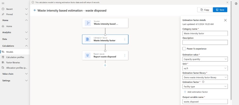Click the Calculation profiles icon
Image resolution: width=239 pixels, height=105 pixels.
3,57
